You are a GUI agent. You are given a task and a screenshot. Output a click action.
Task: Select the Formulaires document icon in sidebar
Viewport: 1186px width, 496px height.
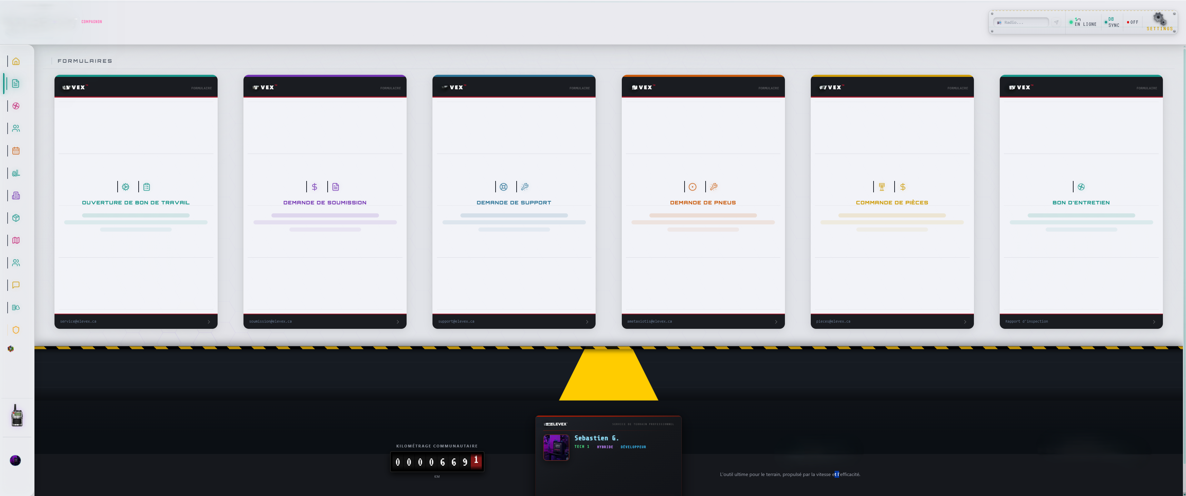[16, 83]
